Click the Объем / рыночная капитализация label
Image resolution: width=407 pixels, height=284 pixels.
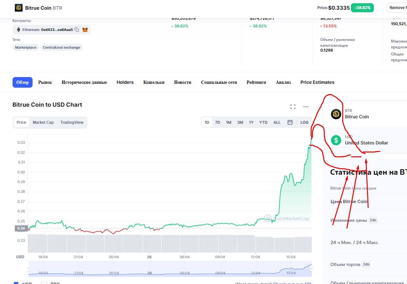click(337, 43)
